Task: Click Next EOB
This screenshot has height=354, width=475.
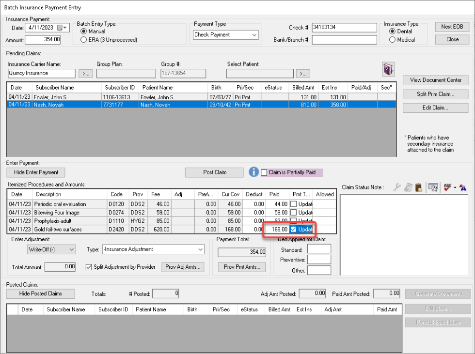Action: pos(452,27)
